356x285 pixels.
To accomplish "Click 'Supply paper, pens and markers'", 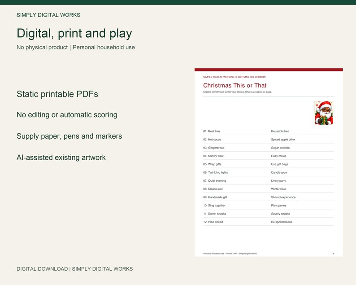I will (69, 136).
